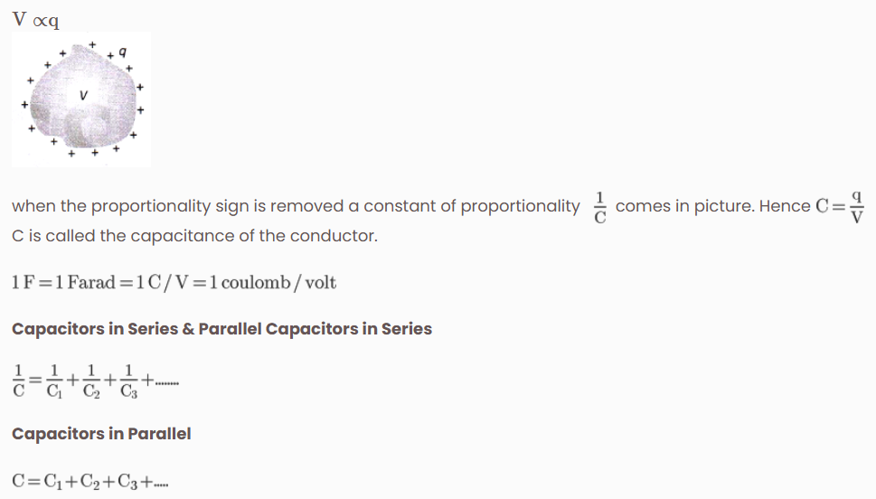Viewport: 876px width, 499px height.
Task: Click the 'Capacitors in Parallel' heading
Action: [101, 434]
